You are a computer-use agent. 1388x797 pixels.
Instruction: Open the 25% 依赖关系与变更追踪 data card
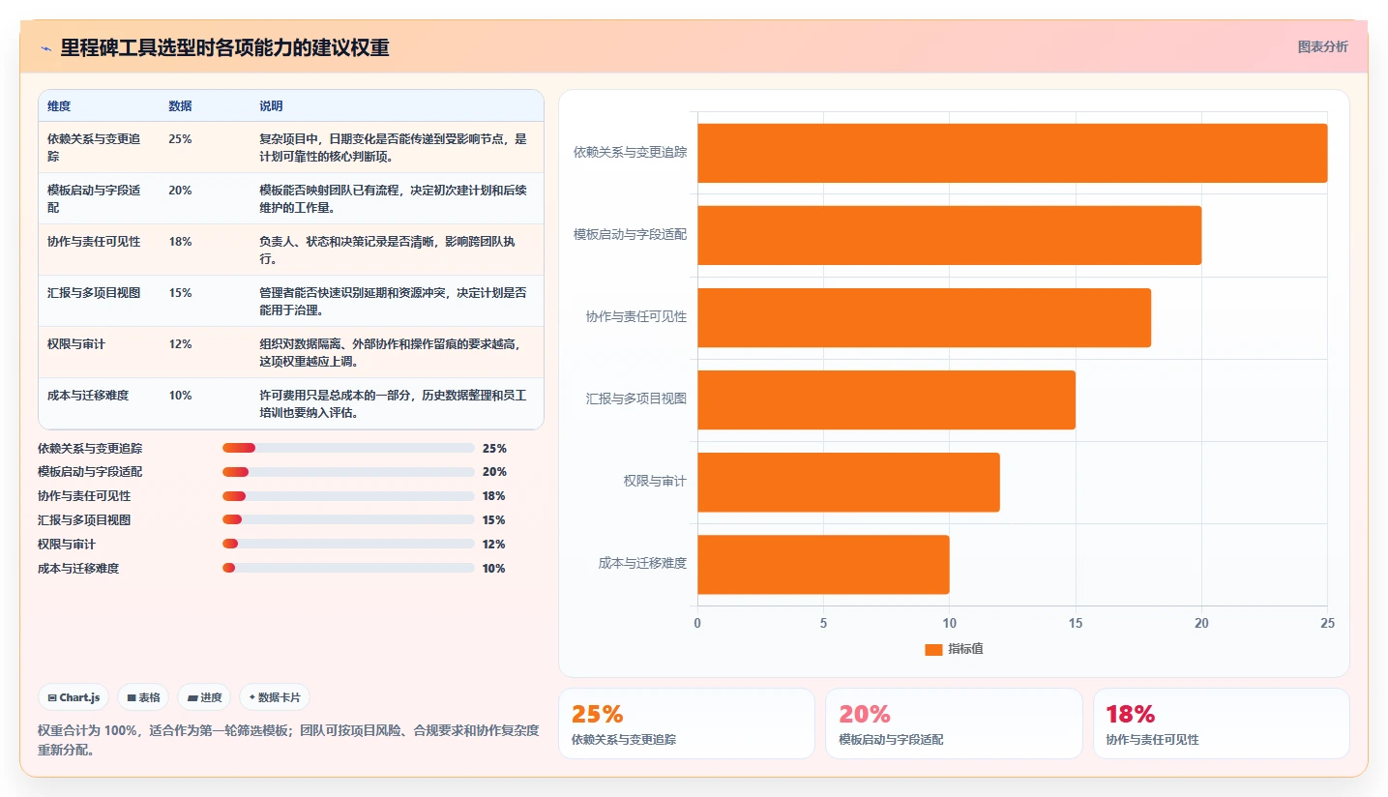(x=687, y=723)
